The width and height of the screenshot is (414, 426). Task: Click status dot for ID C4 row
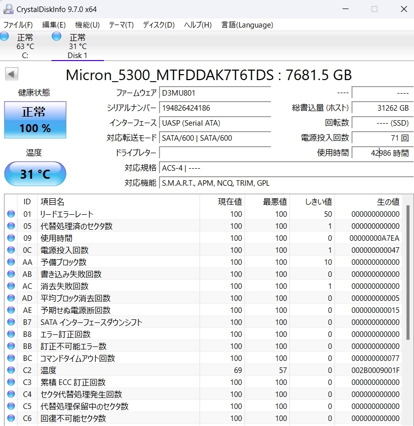(11, 394)
